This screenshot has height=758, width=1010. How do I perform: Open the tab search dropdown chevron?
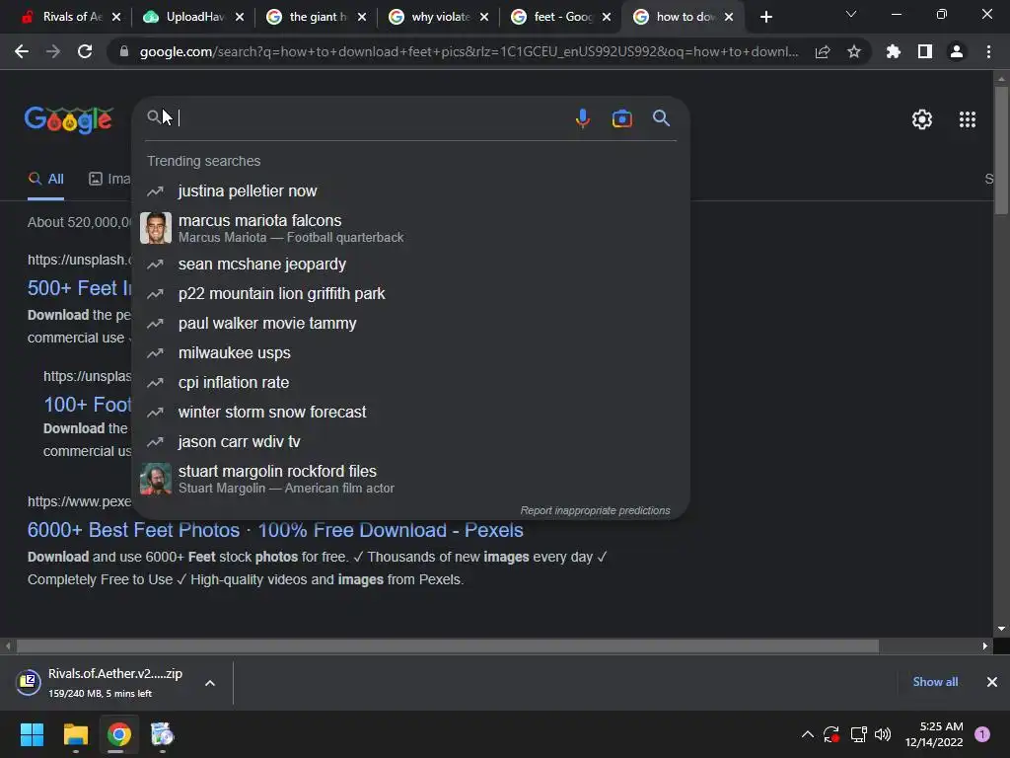coord(851,14)
